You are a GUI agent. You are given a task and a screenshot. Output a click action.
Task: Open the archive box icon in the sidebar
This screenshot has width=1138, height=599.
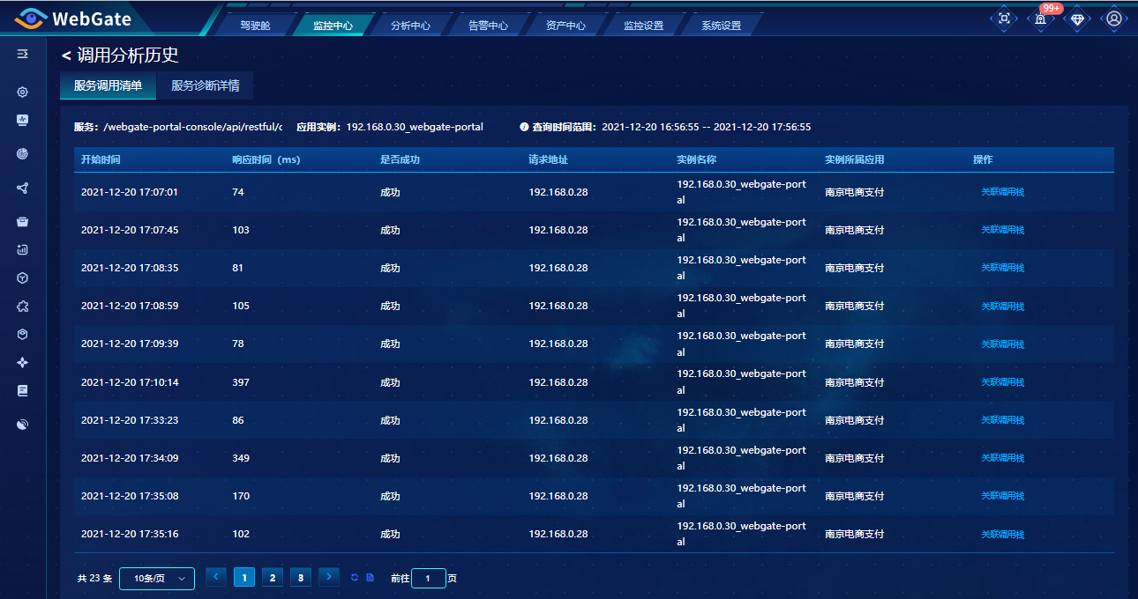[23, 221]
